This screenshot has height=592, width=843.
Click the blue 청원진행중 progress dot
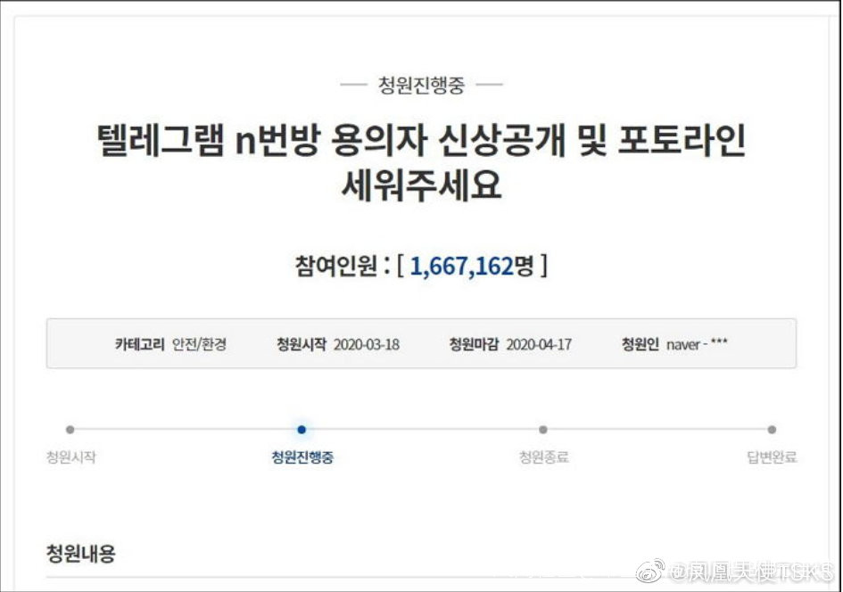(302, 429)
